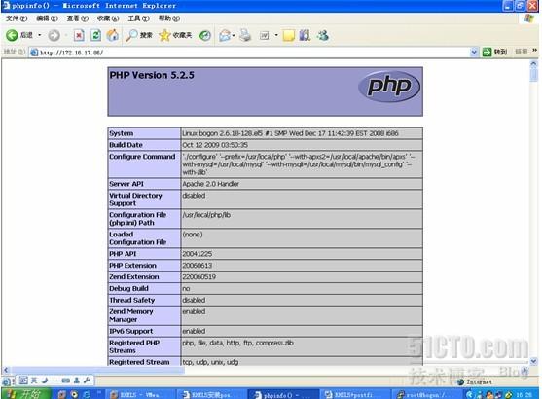Screen dimensions: 542x399
Task: Click the green 转到 Go button
Action: 494,53
